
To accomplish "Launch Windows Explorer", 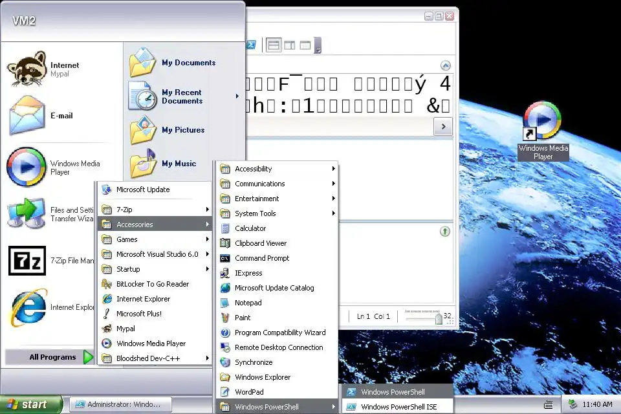I will [x=278, y=377].
